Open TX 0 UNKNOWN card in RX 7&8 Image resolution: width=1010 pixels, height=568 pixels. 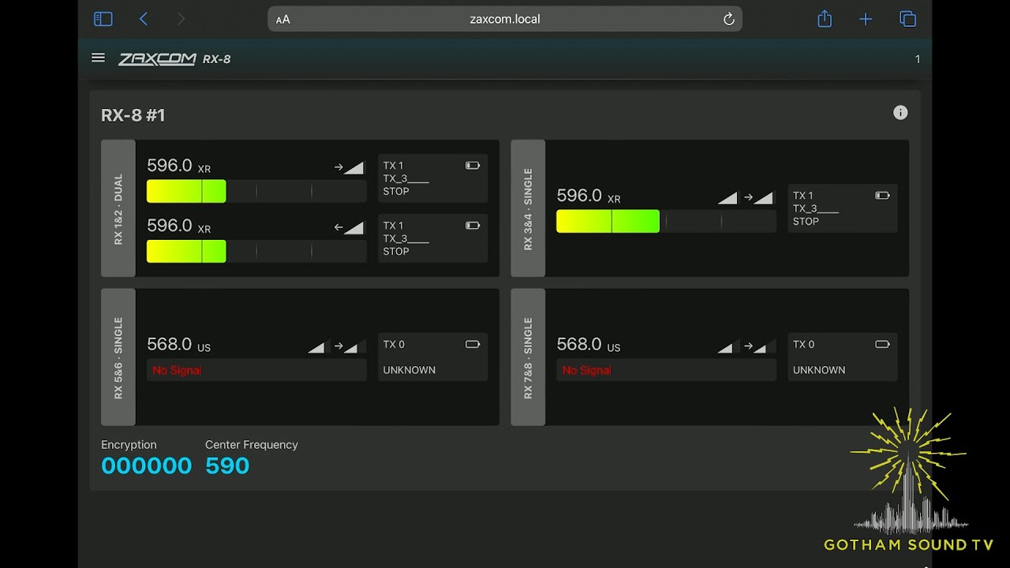(843, 357)
